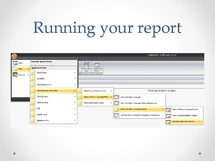The image size is (215, 161).
Task: Click the Scheduler folder icon
Action: pos(33,79)
